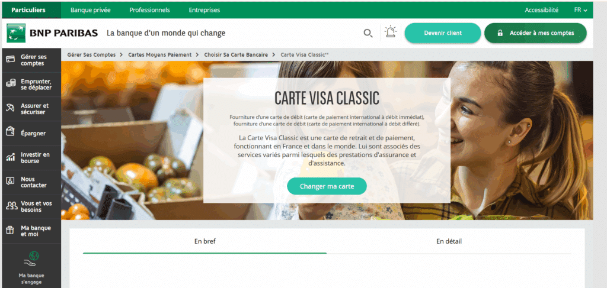Image resolution: width=607 pixels, height=288 pixels.
Task: Select the Emprunter, se déplacer coins icon
Action: [x=11, y=85]
